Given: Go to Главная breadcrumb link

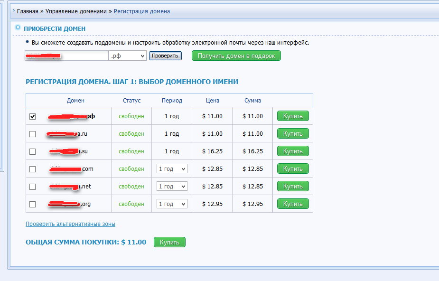Looking at the screenshot, I should pyautogui.click(x=28, y=11).
